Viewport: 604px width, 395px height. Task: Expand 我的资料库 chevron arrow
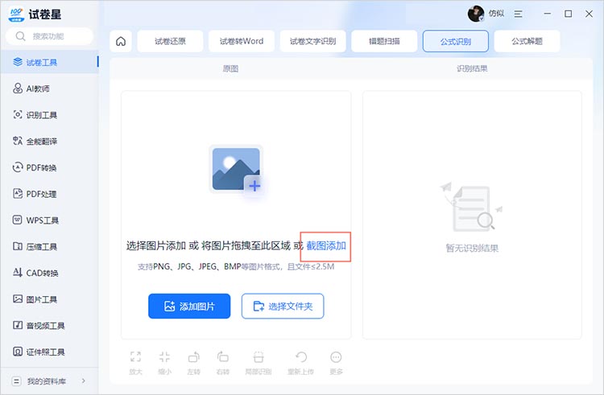84,381
